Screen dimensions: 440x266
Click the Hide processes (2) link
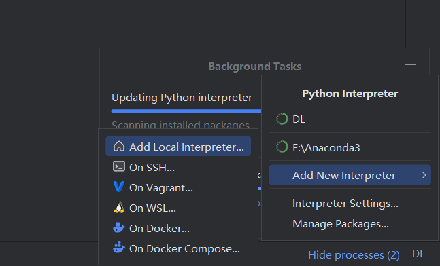tap(354, 254)
